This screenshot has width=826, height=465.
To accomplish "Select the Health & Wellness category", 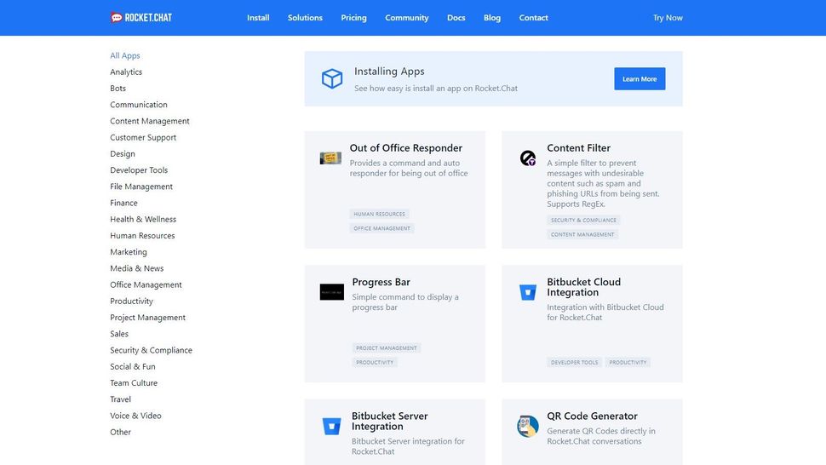I will [143, 219].
